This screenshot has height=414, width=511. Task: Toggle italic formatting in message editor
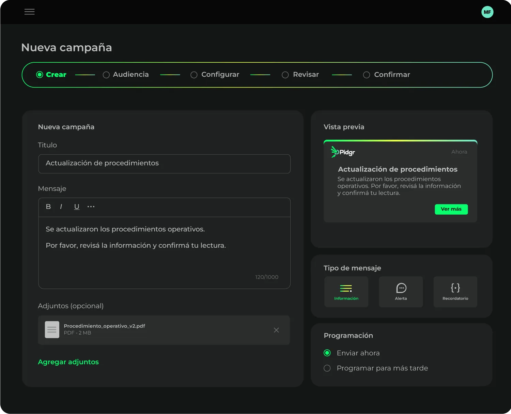click(61, 206)
